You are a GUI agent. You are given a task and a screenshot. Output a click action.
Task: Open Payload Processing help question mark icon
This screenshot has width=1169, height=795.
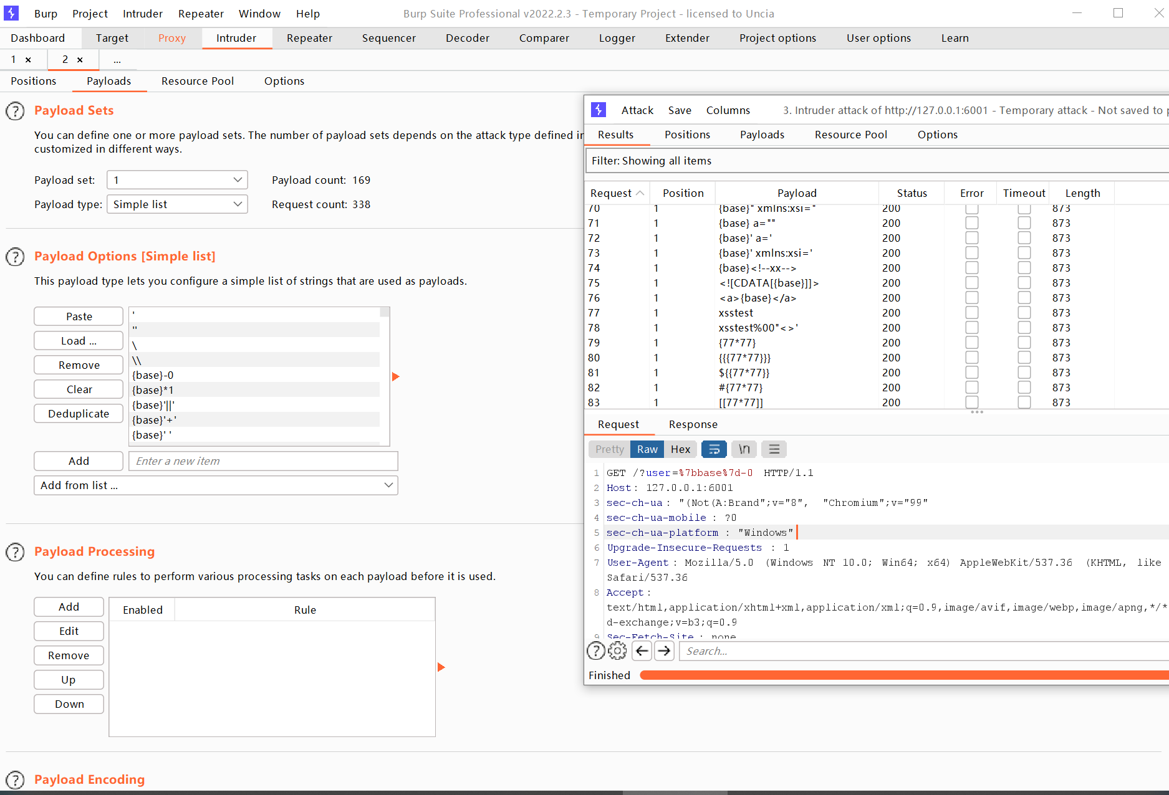pos(15,552)
